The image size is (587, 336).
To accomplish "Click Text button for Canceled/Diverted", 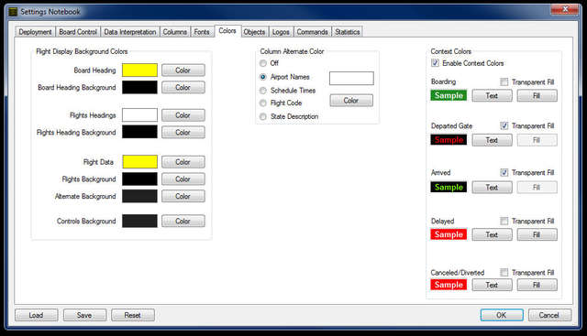I will [492, 285].
